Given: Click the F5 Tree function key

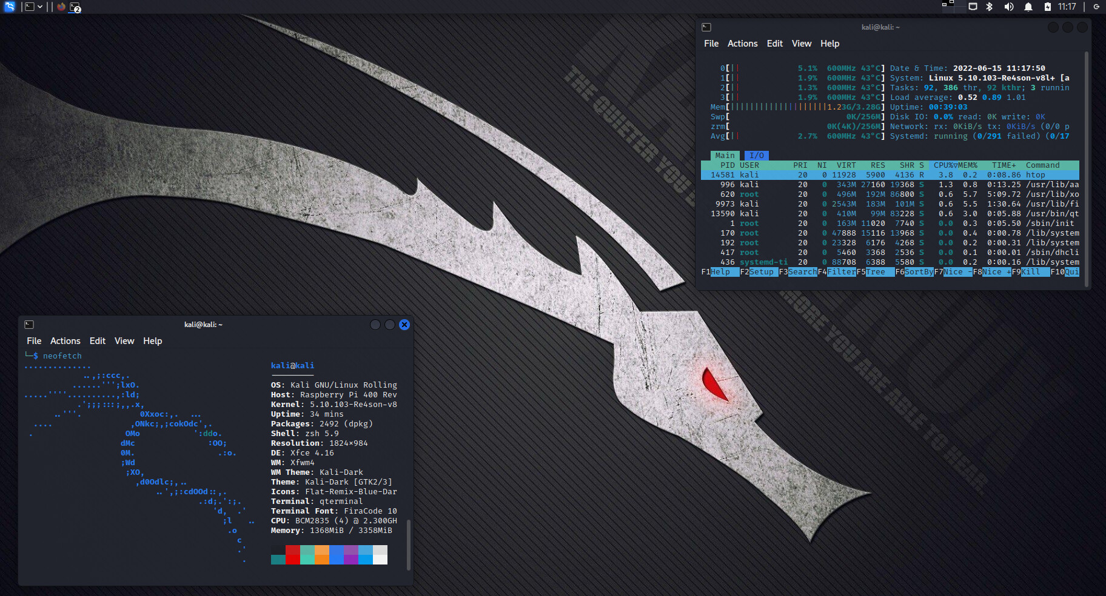Looking at the screenshot, I should pyautogui.click(x=876, y=272).
